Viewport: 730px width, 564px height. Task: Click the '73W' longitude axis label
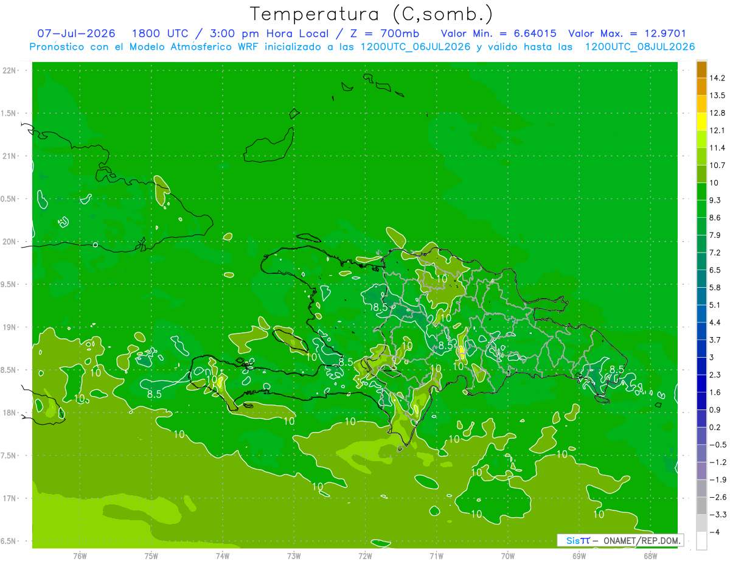point(294,556)
